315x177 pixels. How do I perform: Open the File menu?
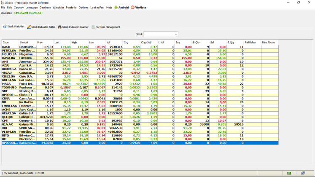(x=3, y=8)
